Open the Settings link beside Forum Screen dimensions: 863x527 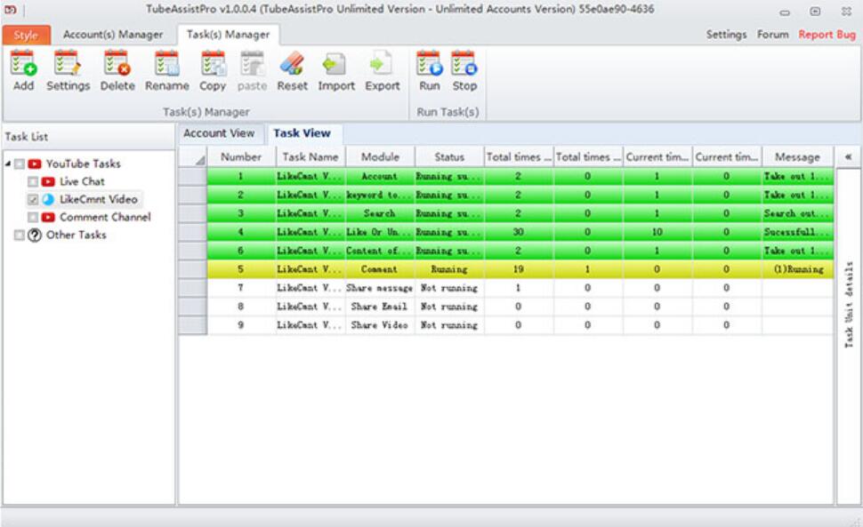coord(727,35)
